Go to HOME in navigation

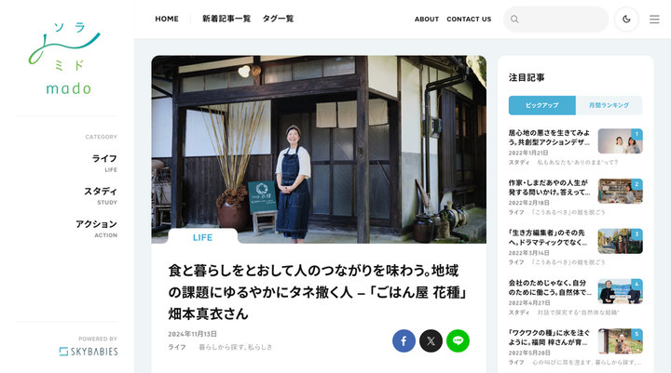pyautogui.click(x=167, y=19)
